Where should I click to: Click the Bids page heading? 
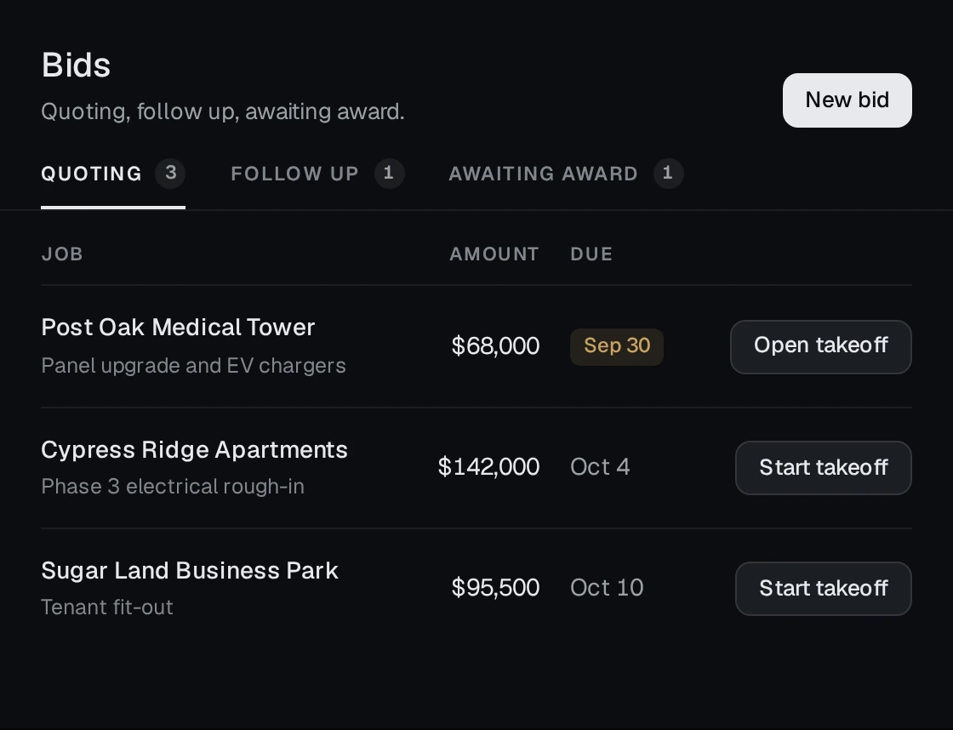[76, 65]
